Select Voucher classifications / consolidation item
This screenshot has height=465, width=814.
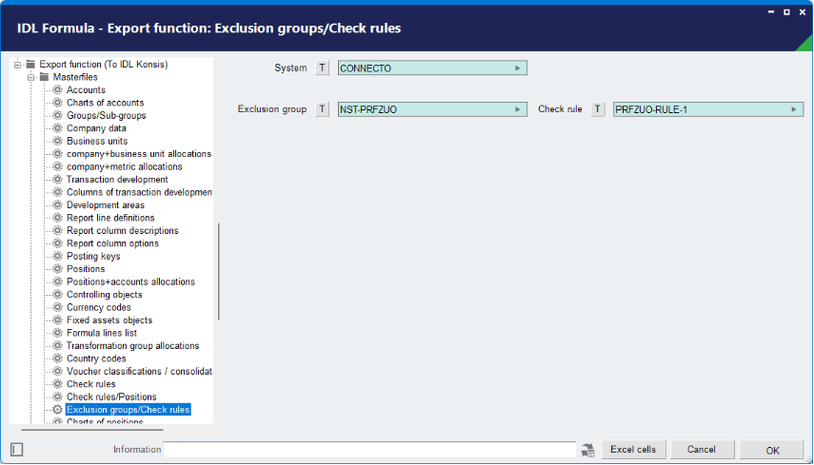point(139,371)
